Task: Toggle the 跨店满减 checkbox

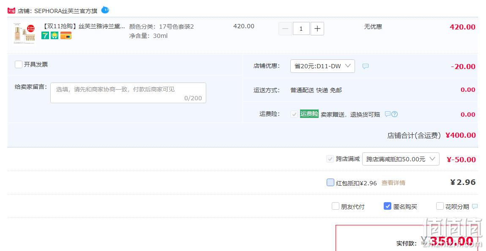Action: (330, 159)
